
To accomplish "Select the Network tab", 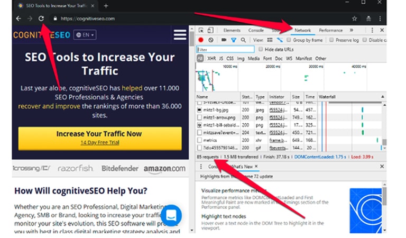I will click(302, 30).
